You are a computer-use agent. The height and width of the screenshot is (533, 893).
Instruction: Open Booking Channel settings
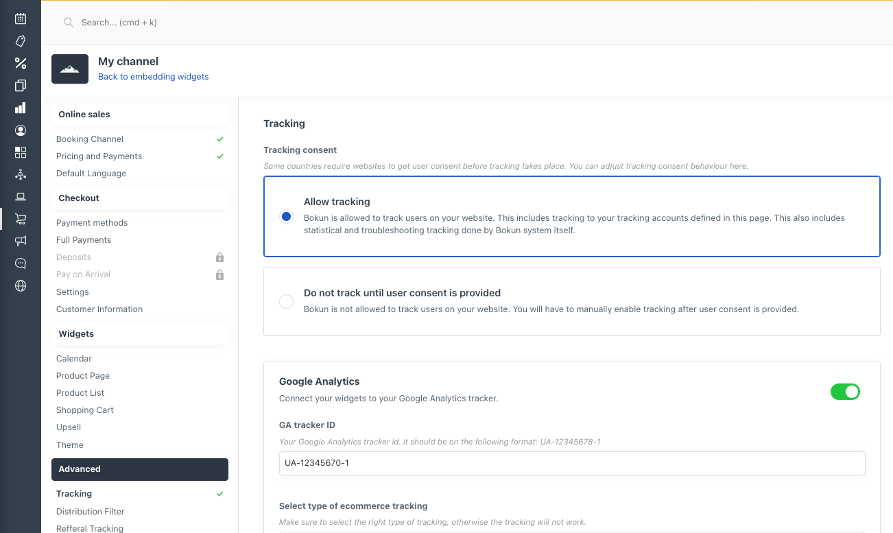pyautogui.click(x=90, y=139)
